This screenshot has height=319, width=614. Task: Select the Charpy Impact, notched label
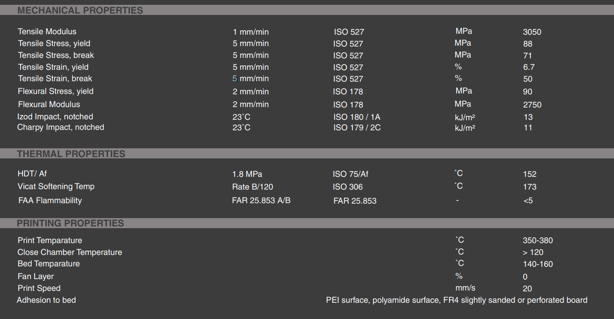pyautogui.click(x=61, y=127)
